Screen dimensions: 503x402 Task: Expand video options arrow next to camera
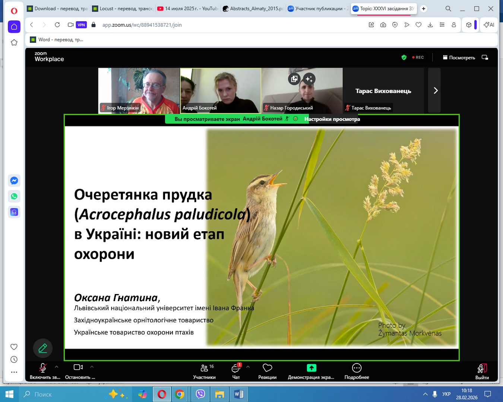pos(92,367)
